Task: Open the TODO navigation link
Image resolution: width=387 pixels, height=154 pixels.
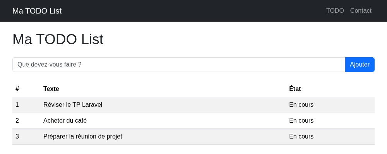Action: pyautogui.click(x=335, y=10)
